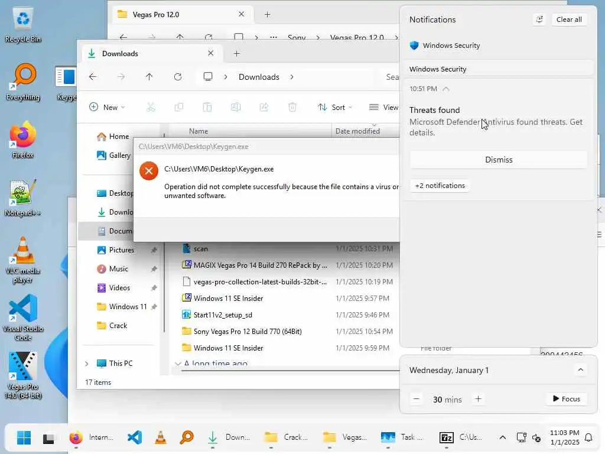Open notification settings icon in Notifications panel
Viewport: 605px width, 454px height.
click(x=539, y=20)
